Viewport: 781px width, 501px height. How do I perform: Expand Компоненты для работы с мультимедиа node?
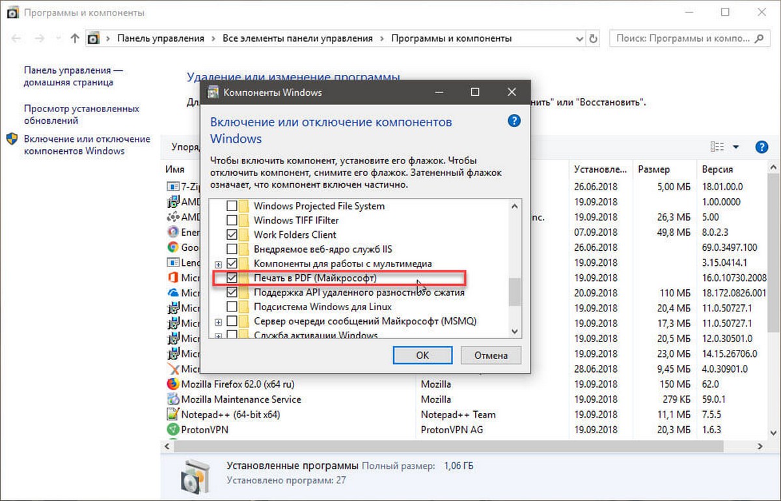point(218,264)
